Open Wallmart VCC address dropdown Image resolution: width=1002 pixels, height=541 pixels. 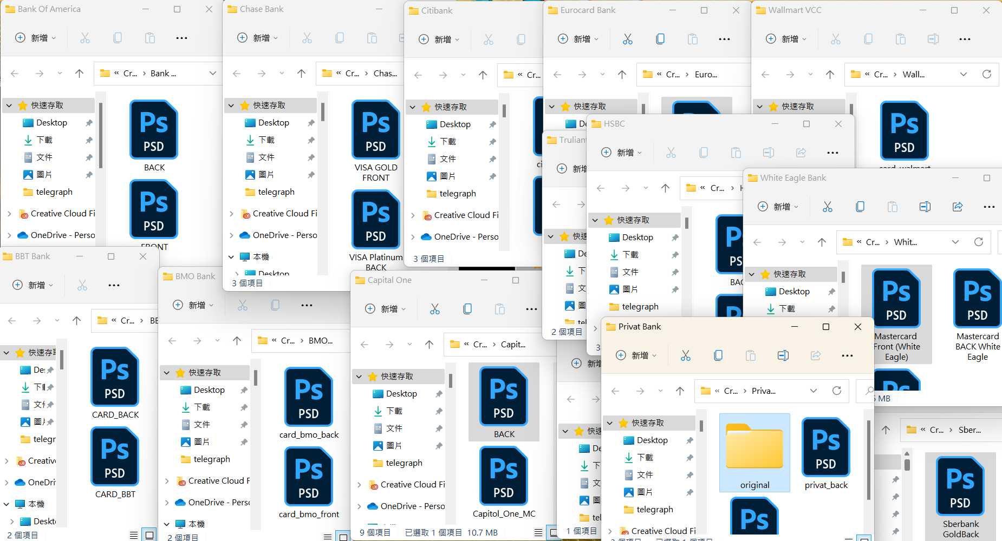[964, 74]
